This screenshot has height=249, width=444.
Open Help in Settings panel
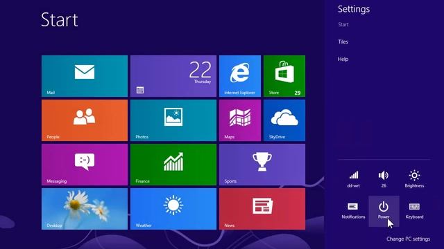pos(343,59)
